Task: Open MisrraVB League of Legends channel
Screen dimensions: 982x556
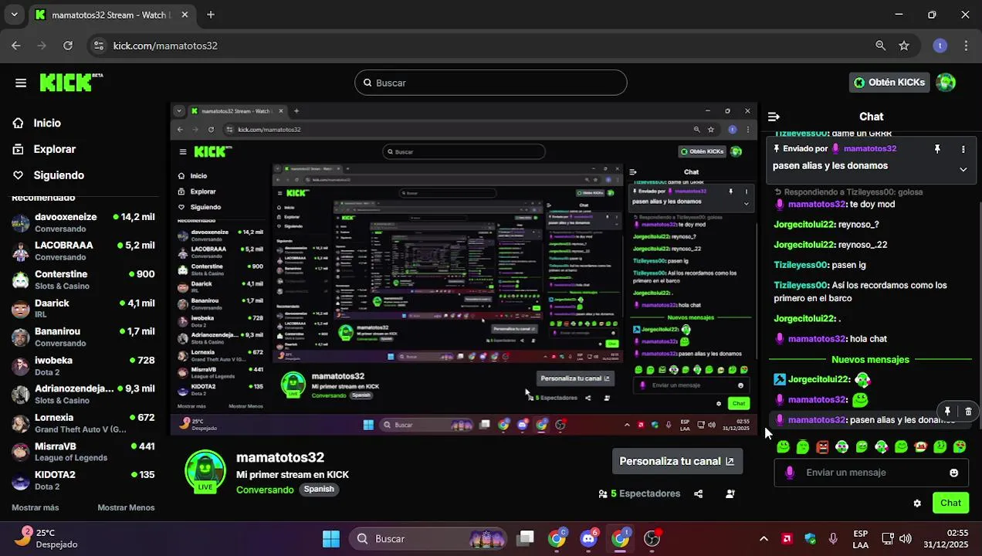Action: click(85, 451)
